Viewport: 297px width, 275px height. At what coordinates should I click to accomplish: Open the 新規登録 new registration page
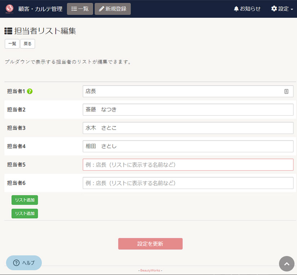(113, 9)
